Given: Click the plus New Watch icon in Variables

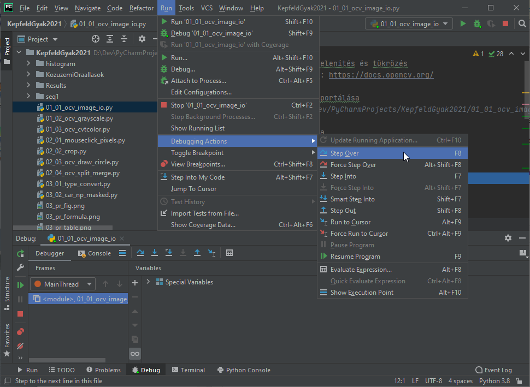Looking at the screenshot, I should click(135, 283).
